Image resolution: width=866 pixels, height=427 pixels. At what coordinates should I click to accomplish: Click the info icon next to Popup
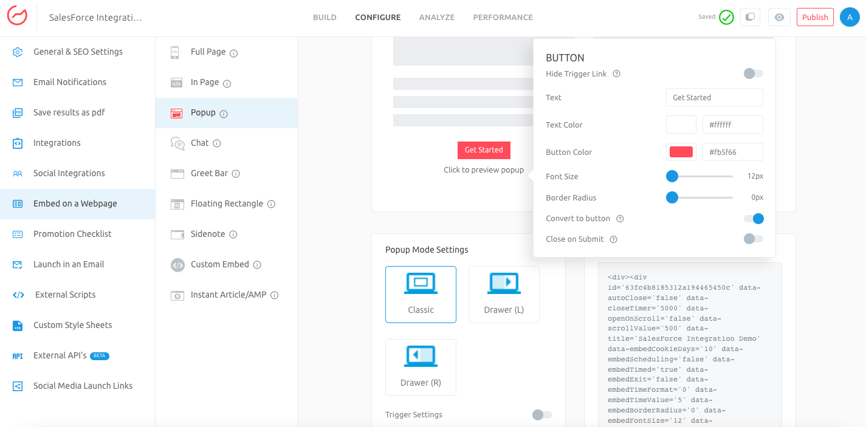[x=224, y=114]
